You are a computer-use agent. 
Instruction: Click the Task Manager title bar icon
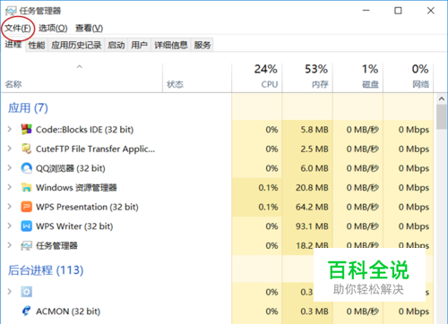(11, 11)
